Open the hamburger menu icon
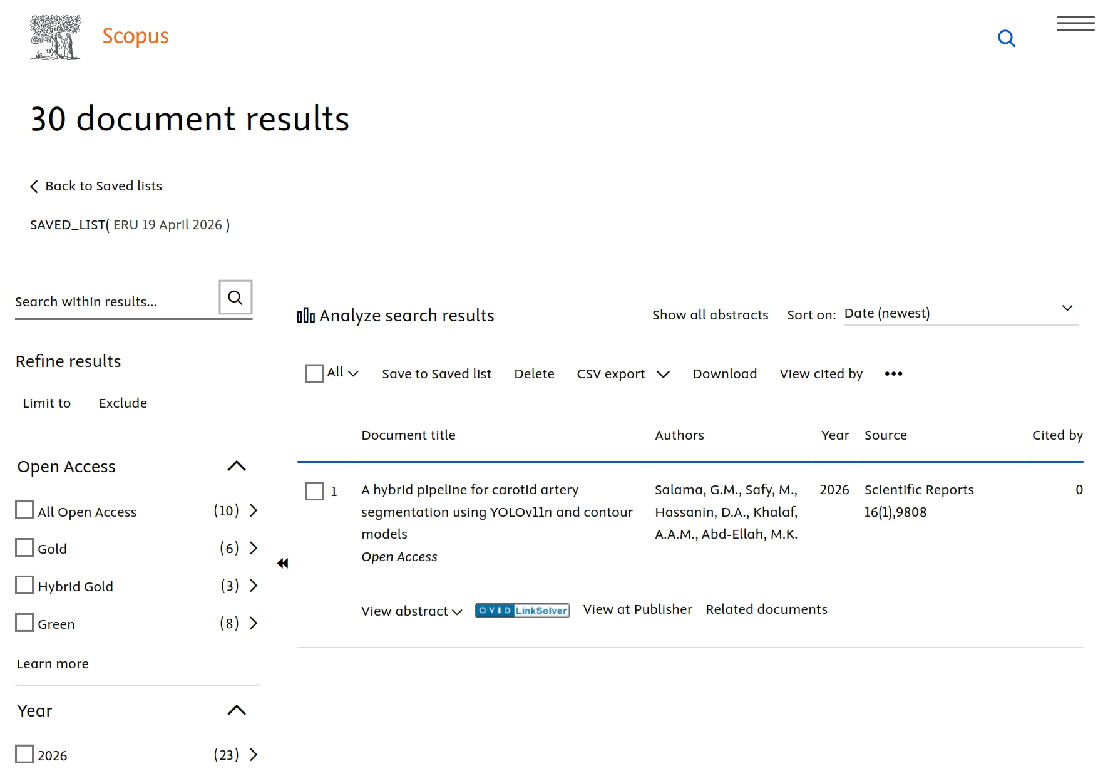 tap(1075, 24)
